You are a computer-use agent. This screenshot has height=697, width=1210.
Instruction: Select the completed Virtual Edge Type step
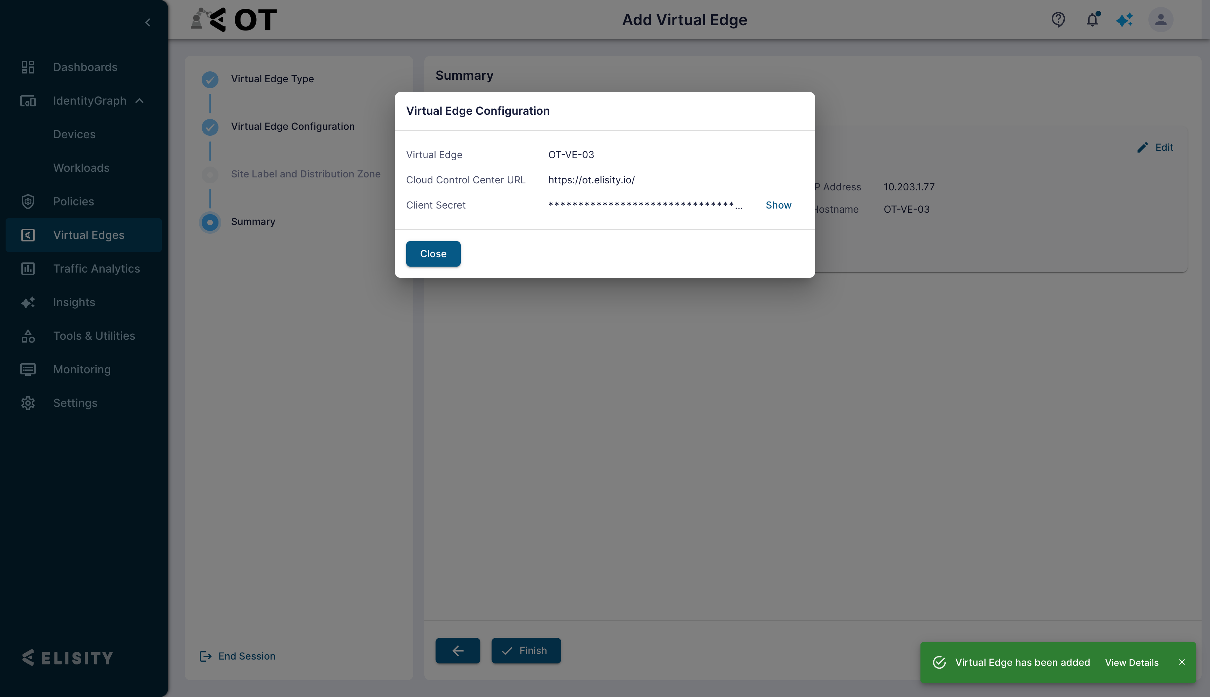(x=210, y=79)
